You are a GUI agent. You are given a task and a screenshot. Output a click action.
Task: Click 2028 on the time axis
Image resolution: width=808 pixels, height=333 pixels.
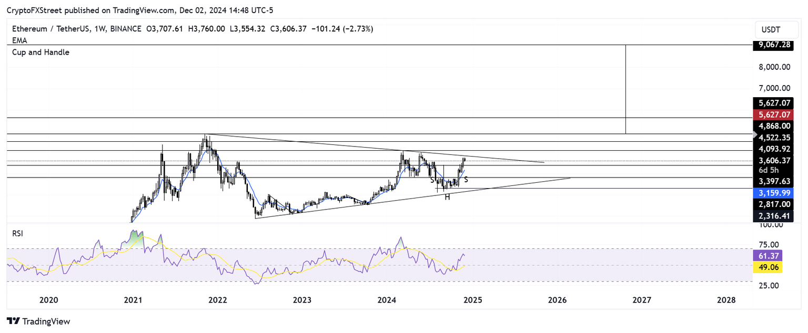(726, 300)
